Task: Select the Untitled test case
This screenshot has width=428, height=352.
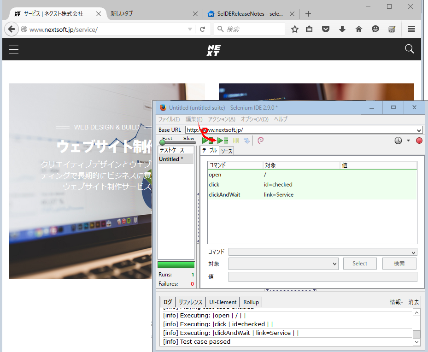Action: (176, 159)
